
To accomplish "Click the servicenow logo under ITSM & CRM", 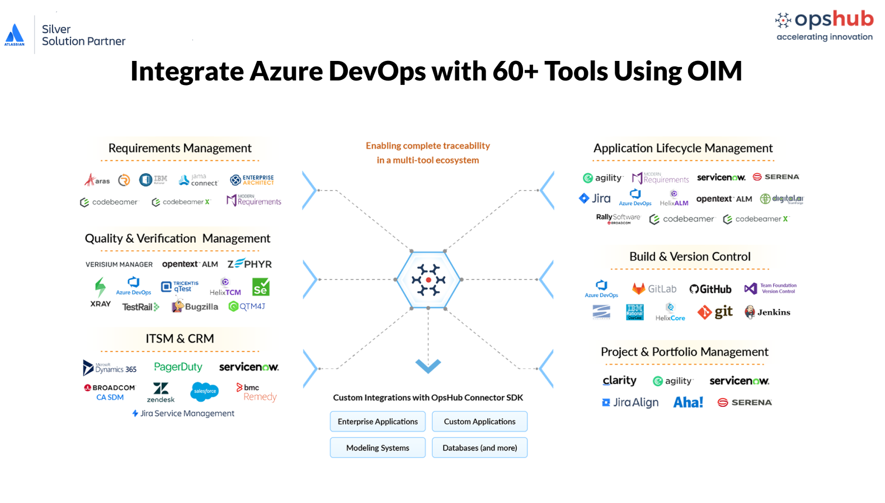I will pos(249,367).
